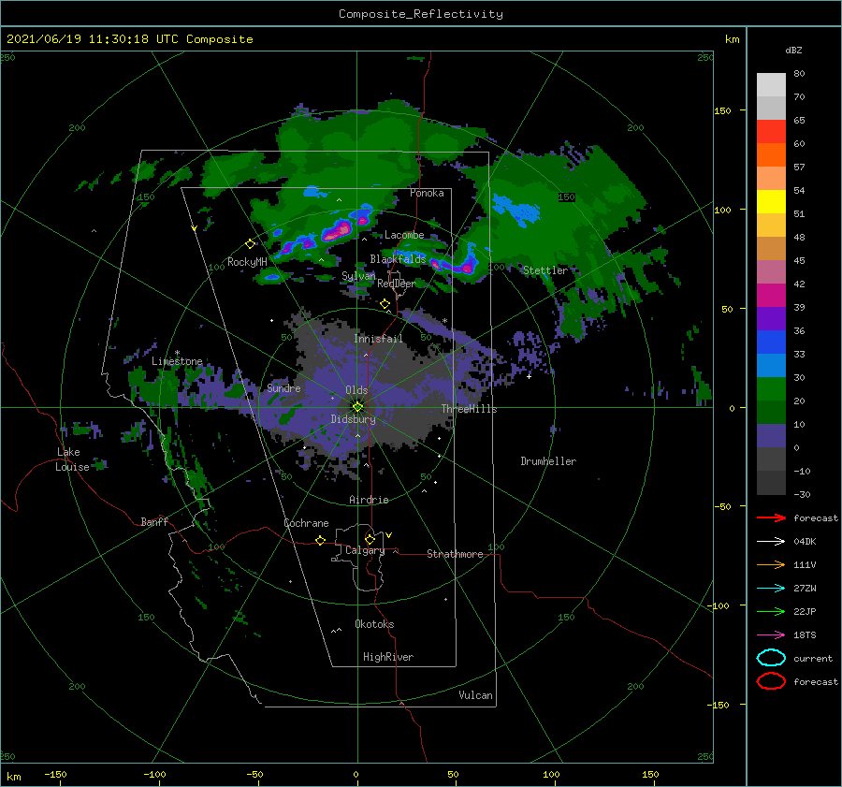Screen dimensions: 842x787
Task: Click the cyan 27ZW arrow icon
Action: point(771,589)
